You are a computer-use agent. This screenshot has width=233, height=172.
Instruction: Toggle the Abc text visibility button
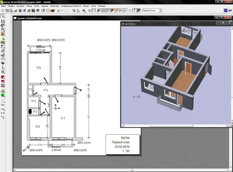click(121, 11)
